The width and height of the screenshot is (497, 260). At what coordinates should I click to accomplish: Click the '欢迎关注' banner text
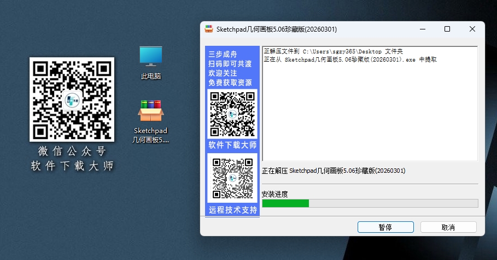coord(223,73)
